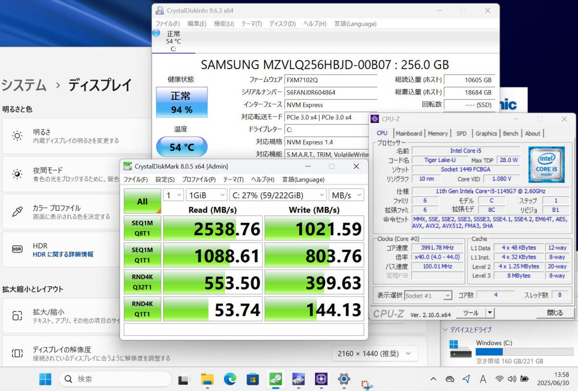Screen dimensions: 578x391
Task: Open the HDR に関する詳細情報 link
Action: (x=63, y=254)
